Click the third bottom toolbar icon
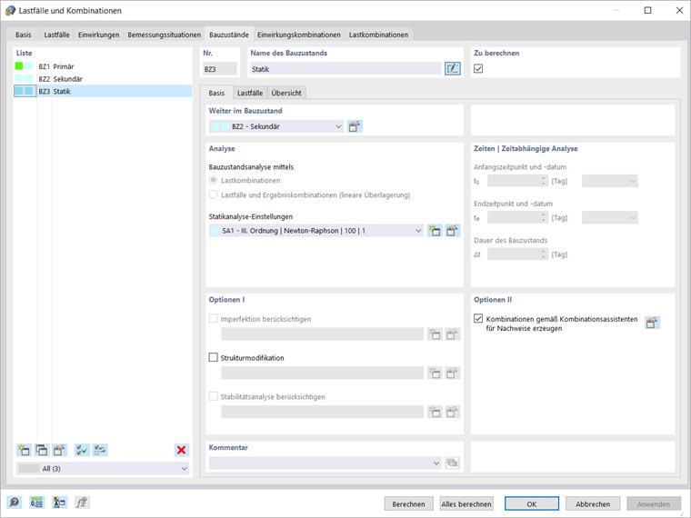Viewport: 691px width, 518px height. click(59, 503)
